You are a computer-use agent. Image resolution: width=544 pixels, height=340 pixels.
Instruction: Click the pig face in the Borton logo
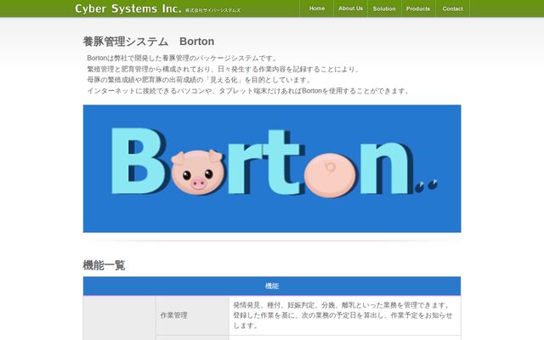tap(198, 172)
